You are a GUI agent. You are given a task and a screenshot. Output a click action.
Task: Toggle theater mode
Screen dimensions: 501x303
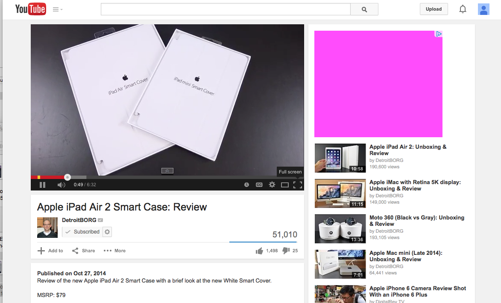(285, 185)
